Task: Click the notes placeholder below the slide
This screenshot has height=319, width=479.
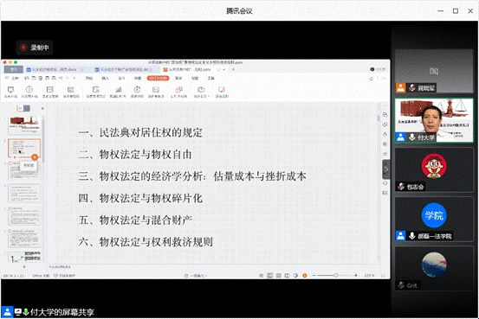Action: click(60, 267)
